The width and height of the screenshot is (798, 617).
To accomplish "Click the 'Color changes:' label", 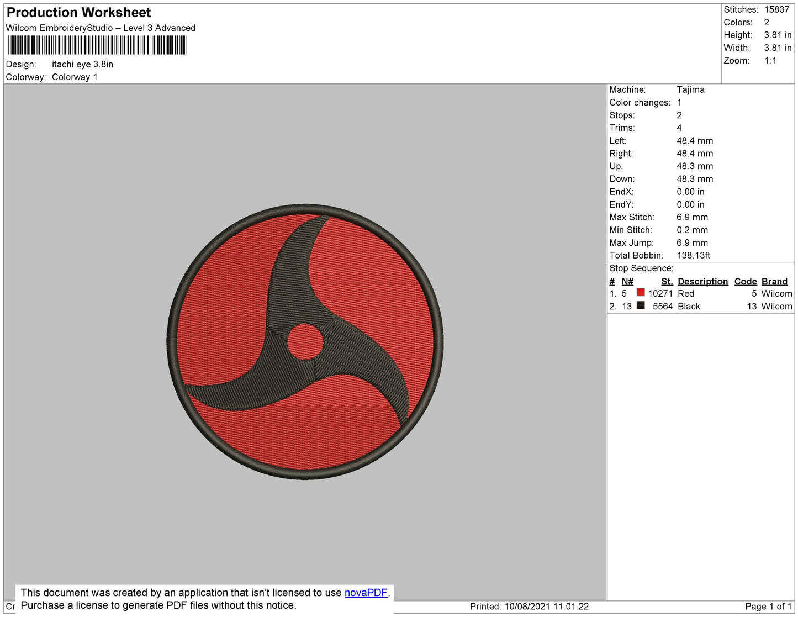I will point(640,103).
